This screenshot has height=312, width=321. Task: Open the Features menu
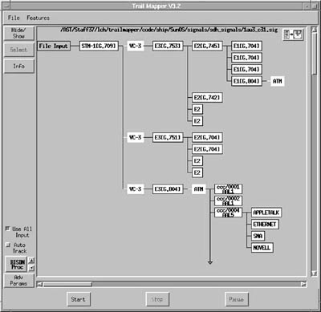pos(38,18)
